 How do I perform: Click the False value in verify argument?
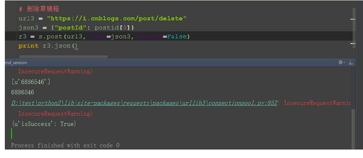177,37
